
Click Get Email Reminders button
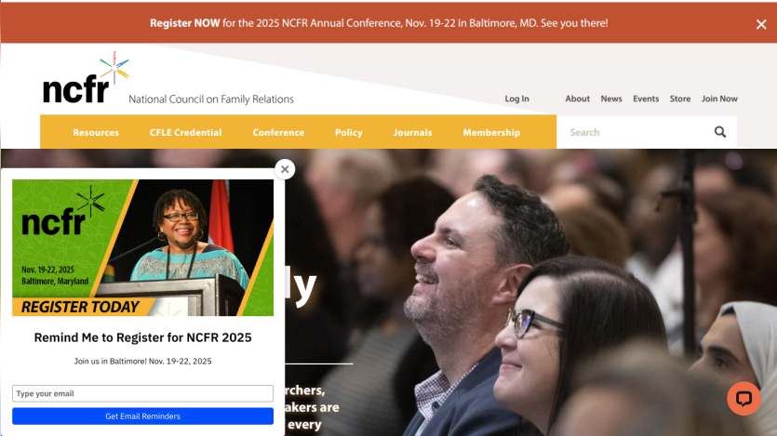point(142,416)
